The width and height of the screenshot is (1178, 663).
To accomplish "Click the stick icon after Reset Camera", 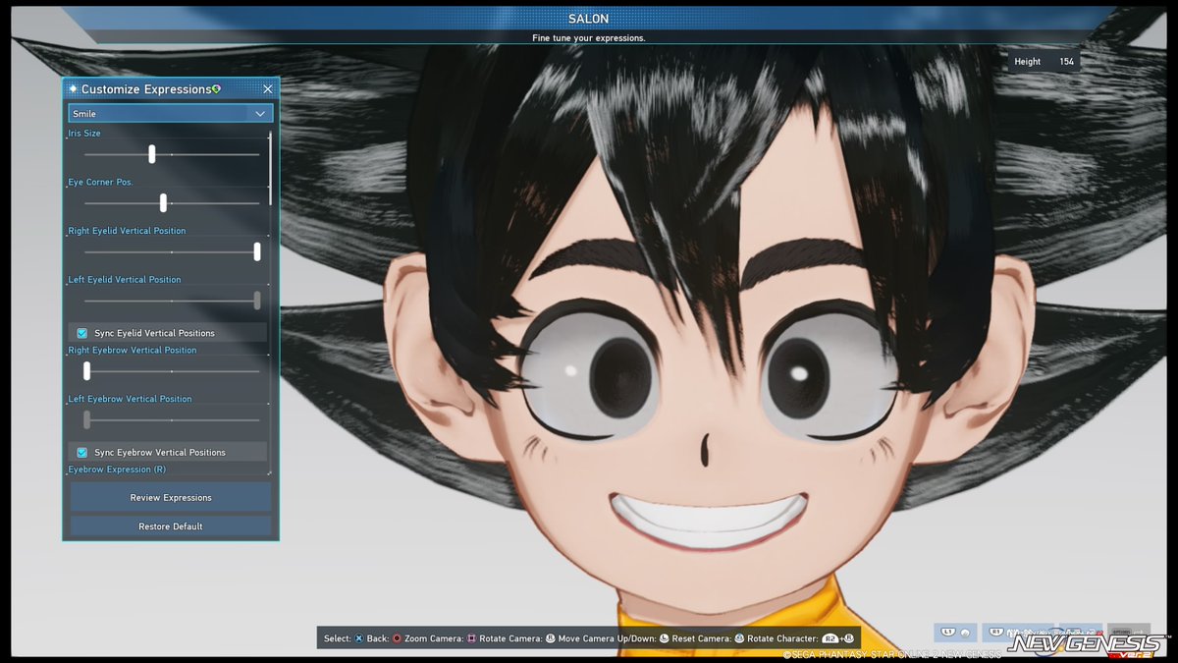I will (x=739, y=638).
